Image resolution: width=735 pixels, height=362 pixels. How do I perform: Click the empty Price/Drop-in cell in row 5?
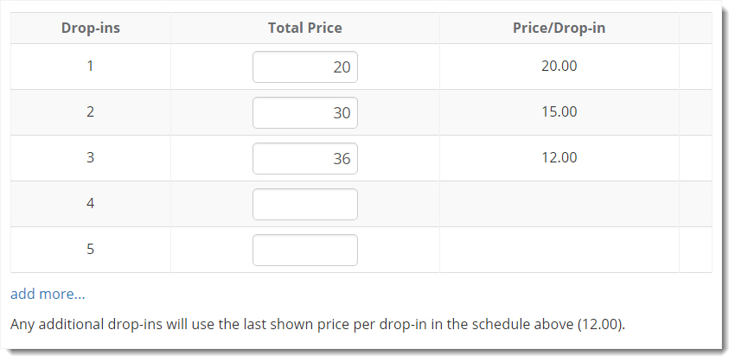tap(559, 250)
